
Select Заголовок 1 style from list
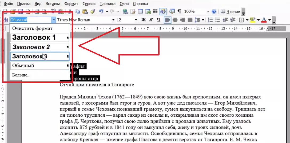click(x=34, y=38)
